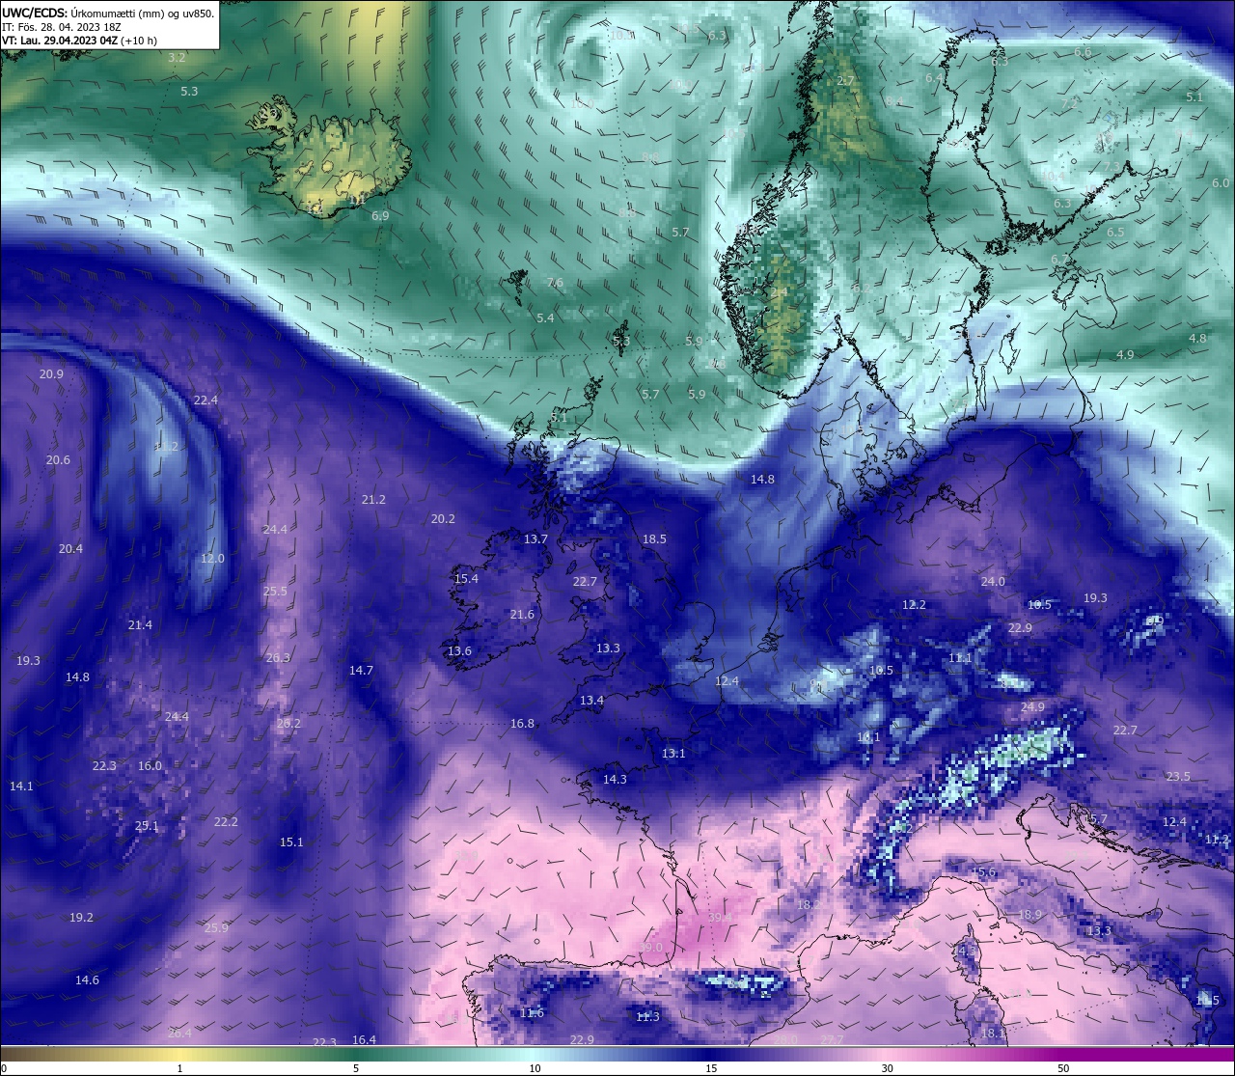Image resolution: width=1235 pixels, height=1076 pixels.
Task: Click the '20.2' map value
Action: click(443, 519)
